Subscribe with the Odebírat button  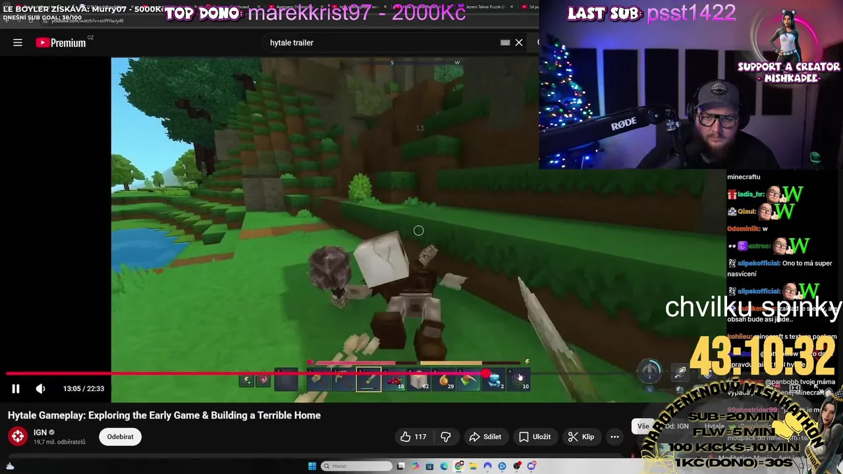tap(120, 436)
